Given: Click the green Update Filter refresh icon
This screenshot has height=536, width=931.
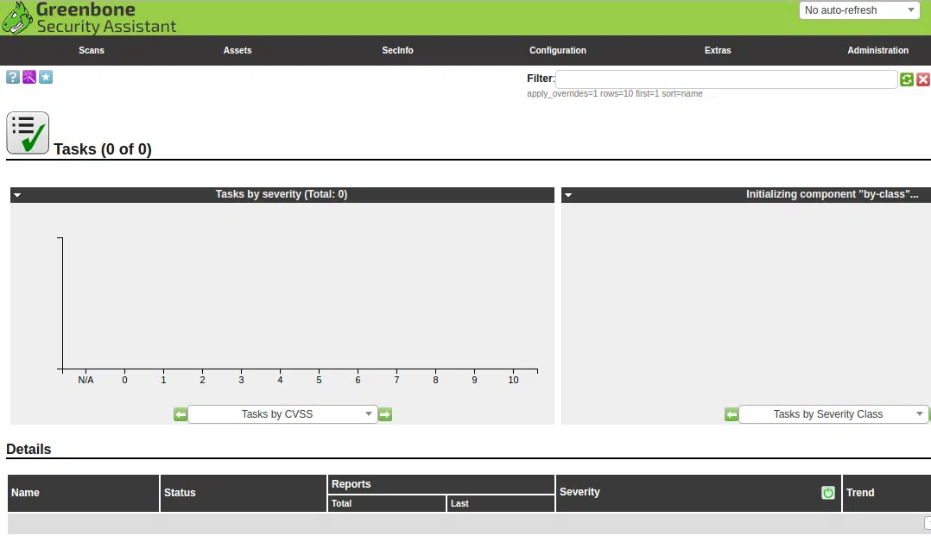Looking at the screenshot, I should pos(906,79).
